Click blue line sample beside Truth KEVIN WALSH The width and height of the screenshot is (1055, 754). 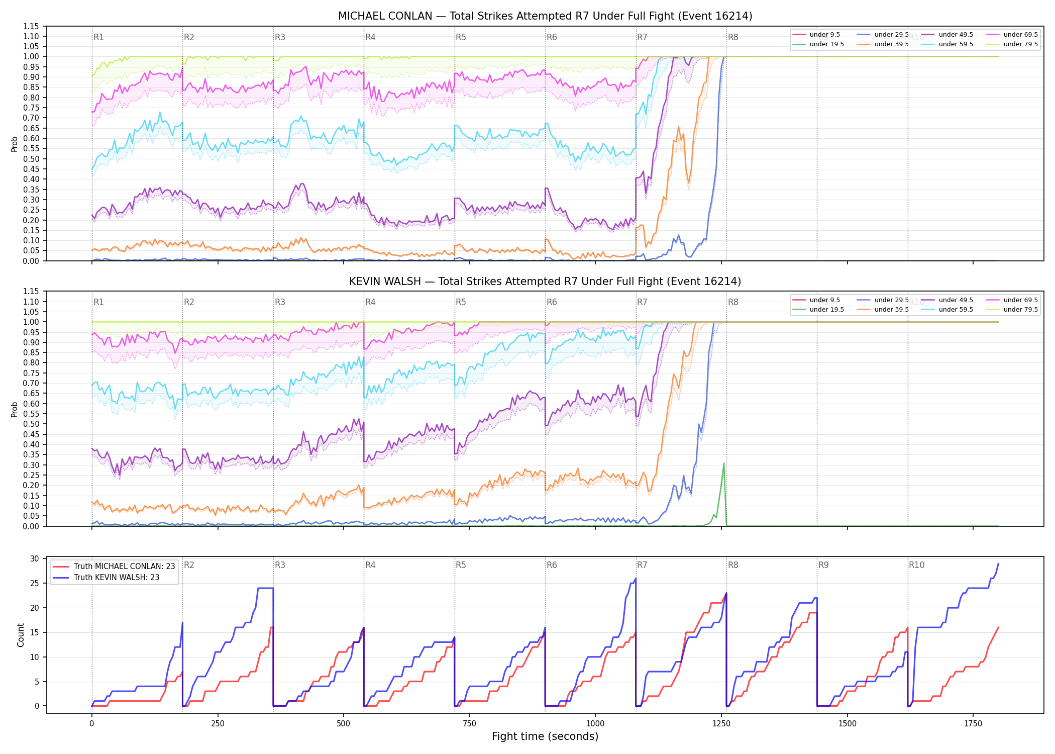pos(60,578)
